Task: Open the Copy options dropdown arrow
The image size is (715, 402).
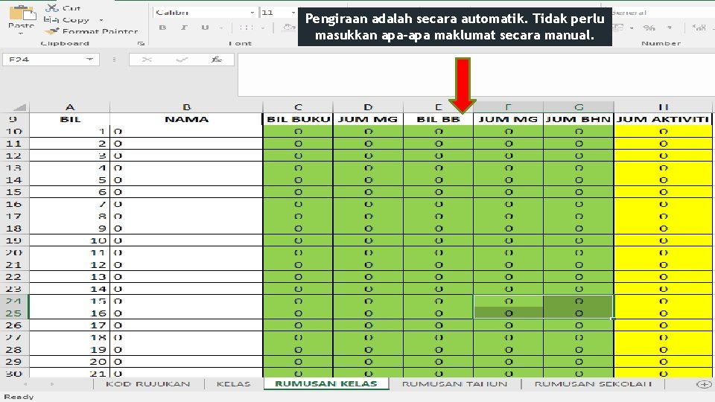Action: (101, 20)
